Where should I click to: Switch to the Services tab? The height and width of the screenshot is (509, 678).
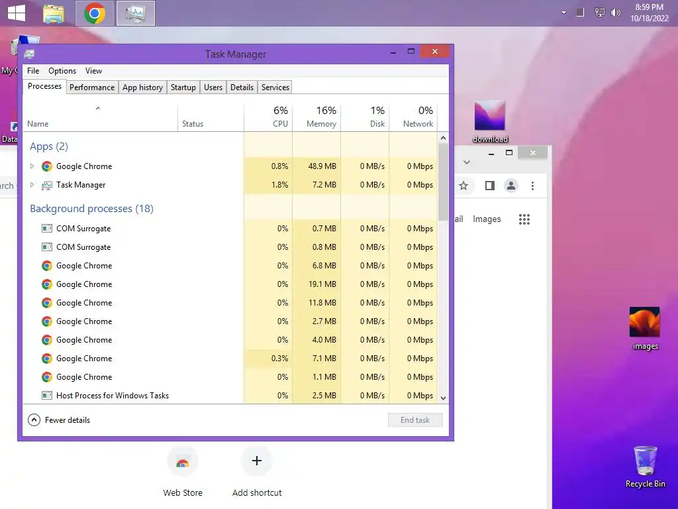click(275, 87)
